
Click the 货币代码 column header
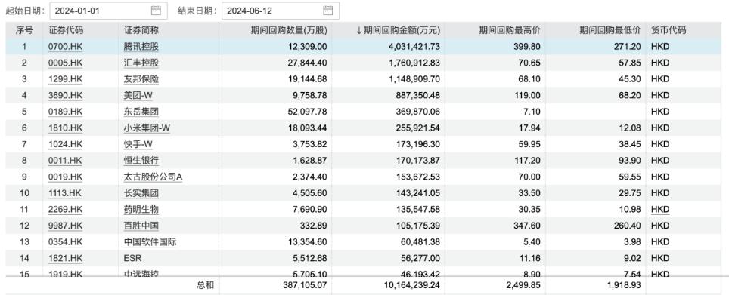point(669,31)
